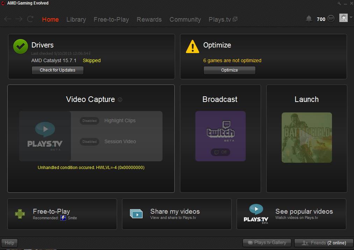This screenshot has height=250, width=354.
Task: Switch to the Home tab
Action: click(x=50, y=20)
